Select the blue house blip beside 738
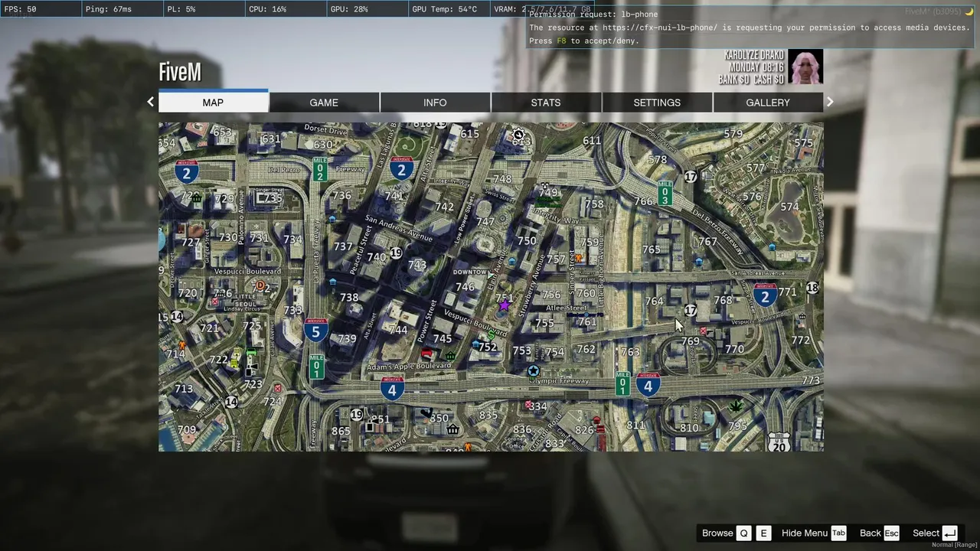 coord(332,282)
